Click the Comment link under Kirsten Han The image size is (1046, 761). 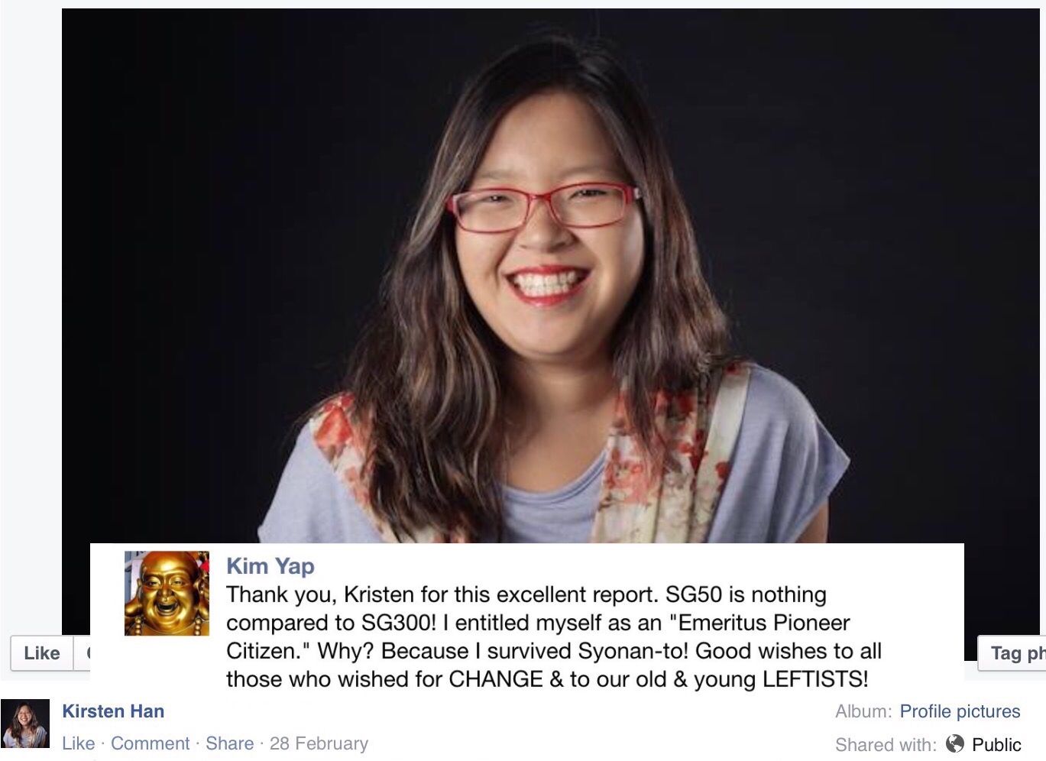(151, 743)
